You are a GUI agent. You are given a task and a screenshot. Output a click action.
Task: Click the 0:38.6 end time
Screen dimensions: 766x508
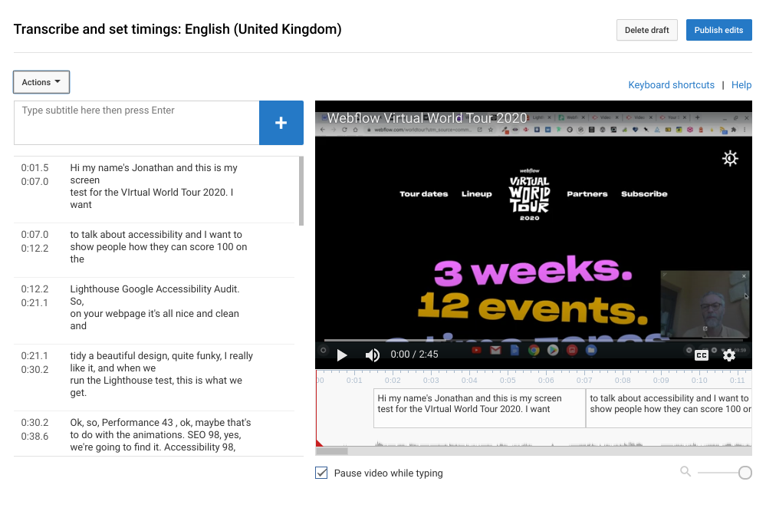35,436
